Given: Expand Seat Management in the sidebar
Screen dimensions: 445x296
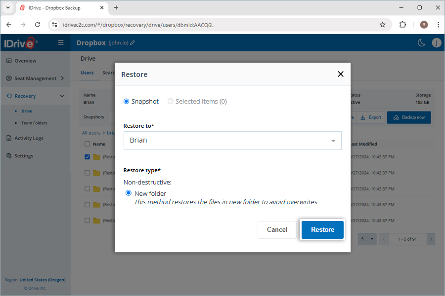Looking at the screenshot, I should [x=35, y=78].
